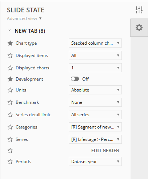Open the sliders settings icon
The width and height of the screenshot is (148, 179).
click(x=139, y=10)
